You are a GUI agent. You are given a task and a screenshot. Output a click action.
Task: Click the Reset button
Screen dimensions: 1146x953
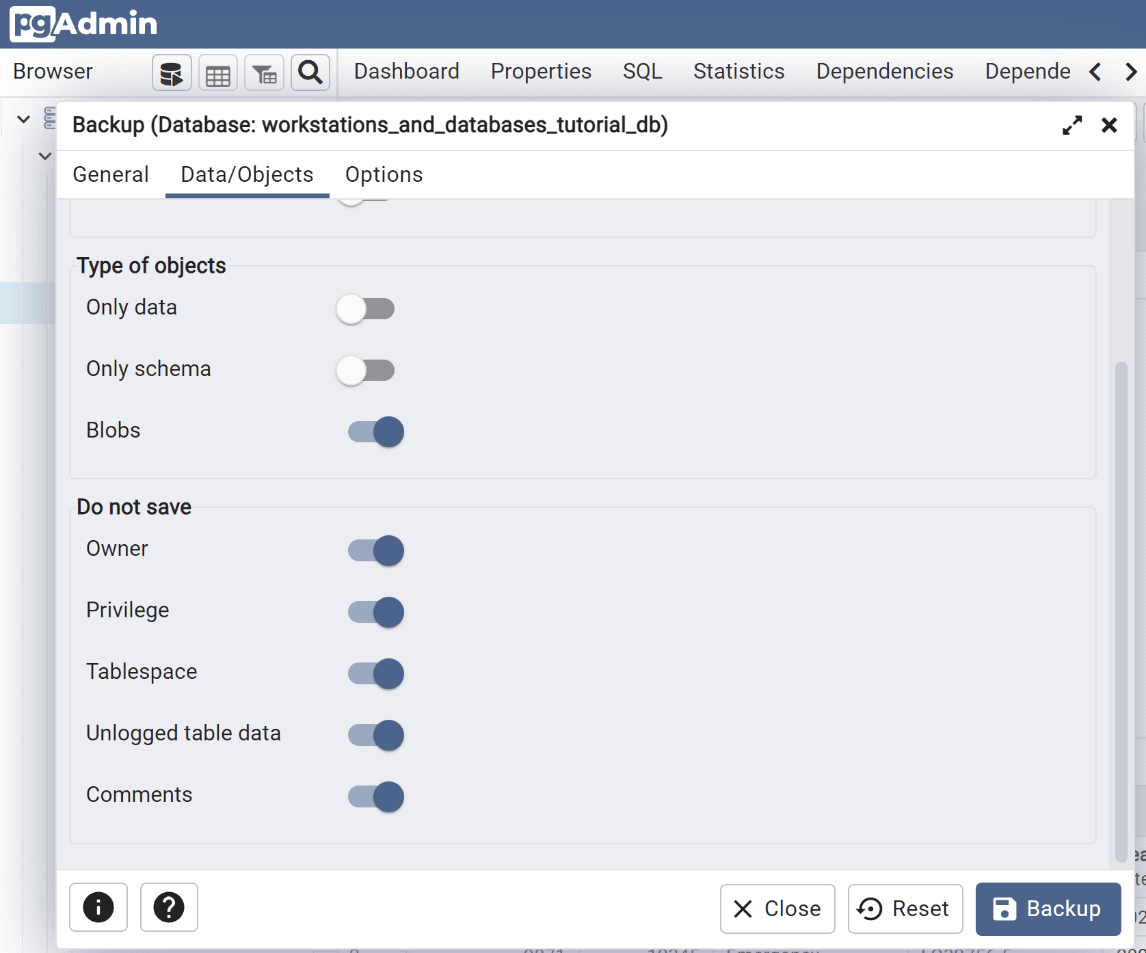click(x=905, y=909)
